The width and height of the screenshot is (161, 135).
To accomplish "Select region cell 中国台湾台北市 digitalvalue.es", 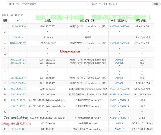I will point(88,129).
